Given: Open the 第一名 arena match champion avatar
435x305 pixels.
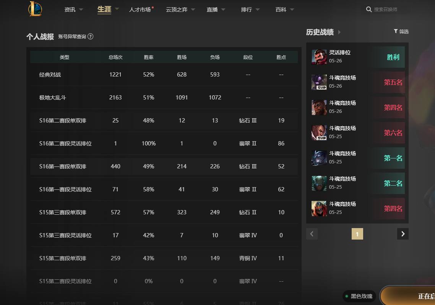Looking at the screenshot, I should pyautogui.click(x=319, y=158).
